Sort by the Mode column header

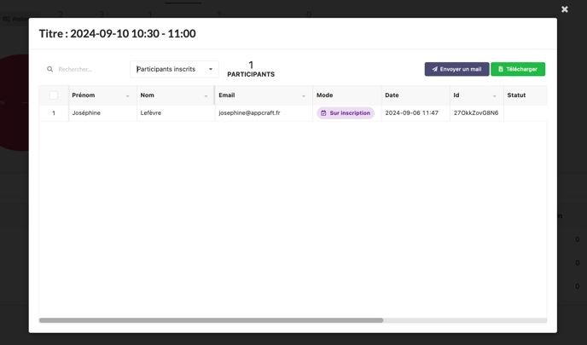point(325,95)
